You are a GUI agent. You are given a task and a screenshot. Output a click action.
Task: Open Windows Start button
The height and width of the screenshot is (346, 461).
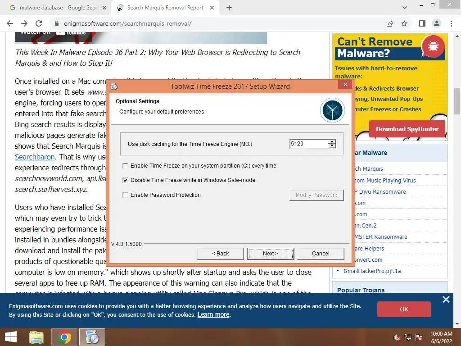[x=11, y=337]
